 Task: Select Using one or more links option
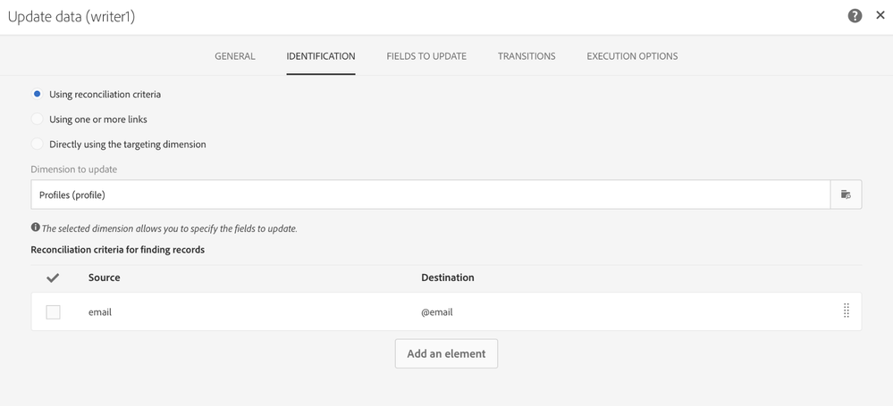[37, 119]
